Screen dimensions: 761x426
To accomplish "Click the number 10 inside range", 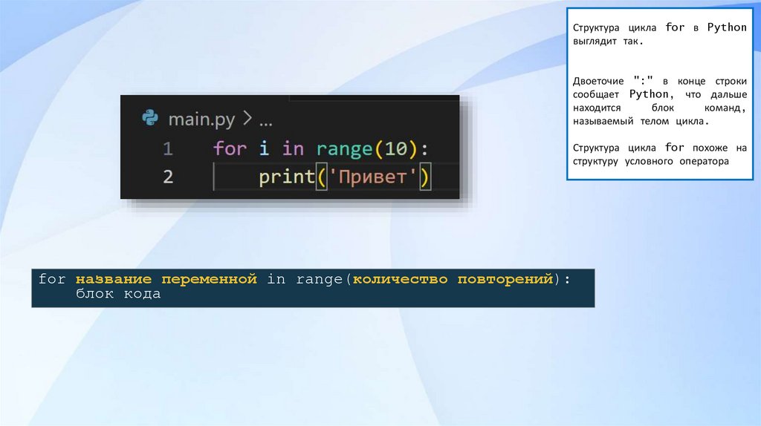I will click(396, 148).
